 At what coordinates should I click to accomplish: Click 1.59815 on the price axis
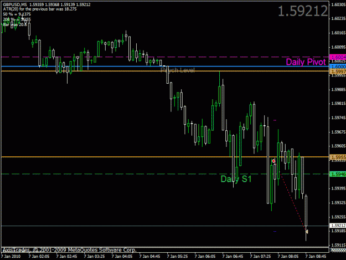click(x=338, y=104)
